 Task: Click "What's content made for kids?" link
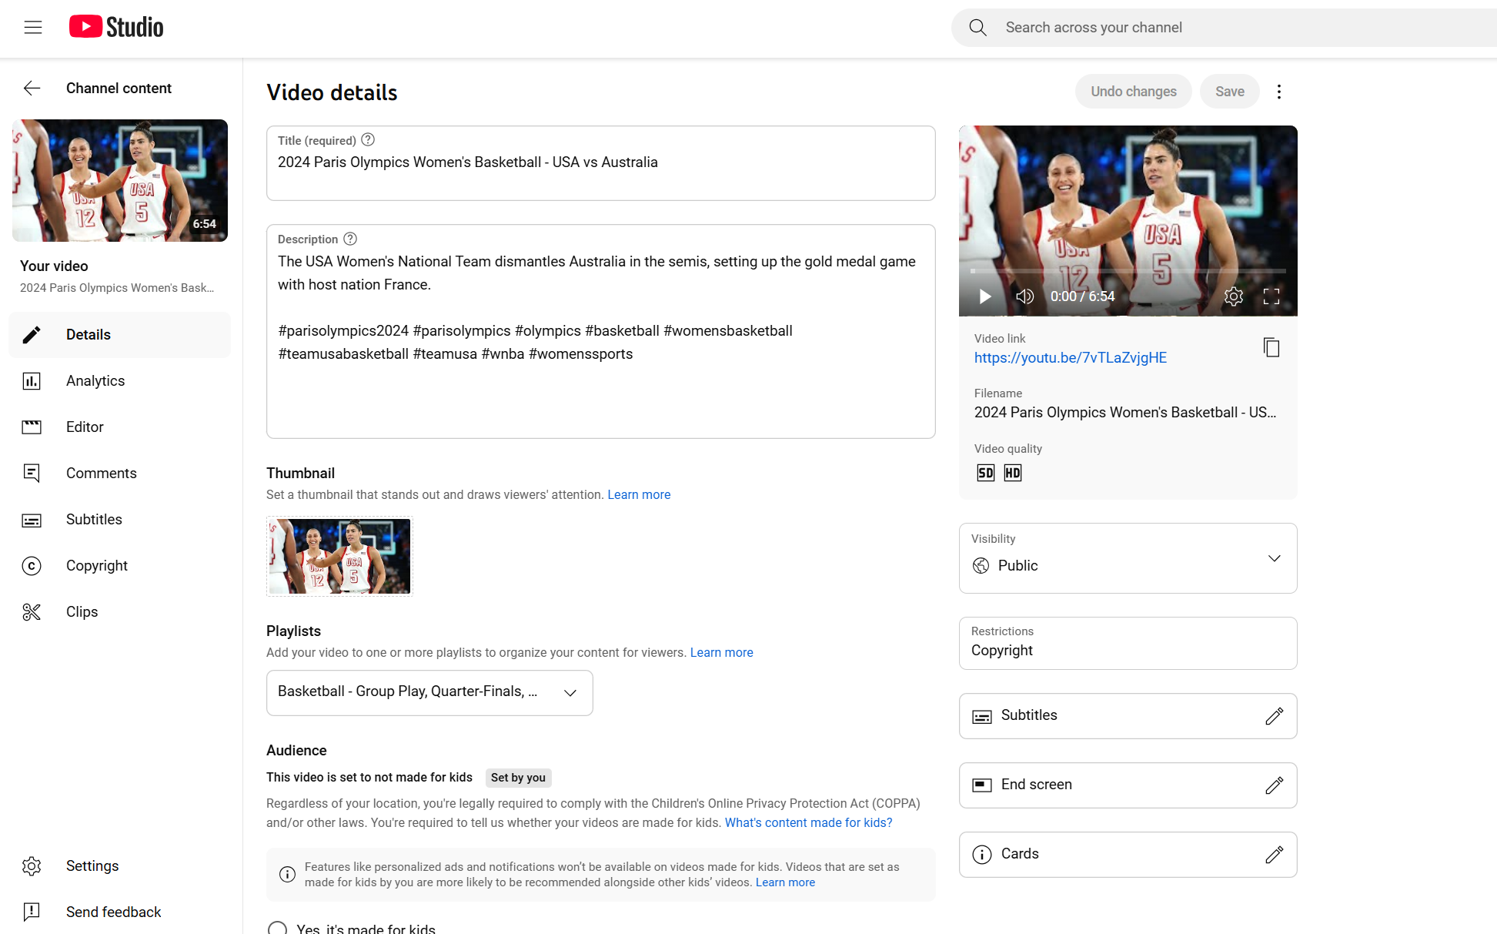[808, 823]
